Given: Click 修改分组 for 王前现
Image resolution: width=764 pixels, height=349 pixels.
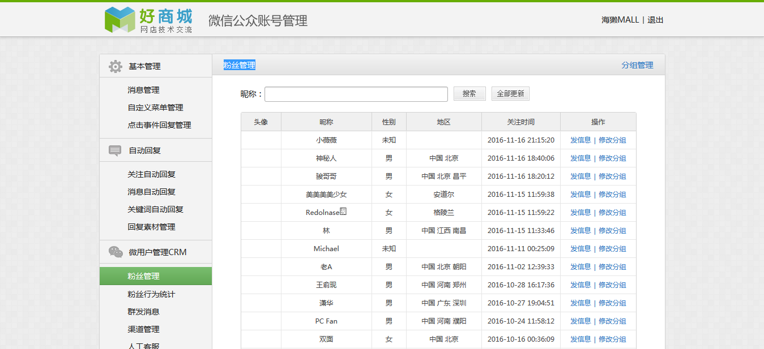Looking at the screenshot, I should tap(612, 285).
